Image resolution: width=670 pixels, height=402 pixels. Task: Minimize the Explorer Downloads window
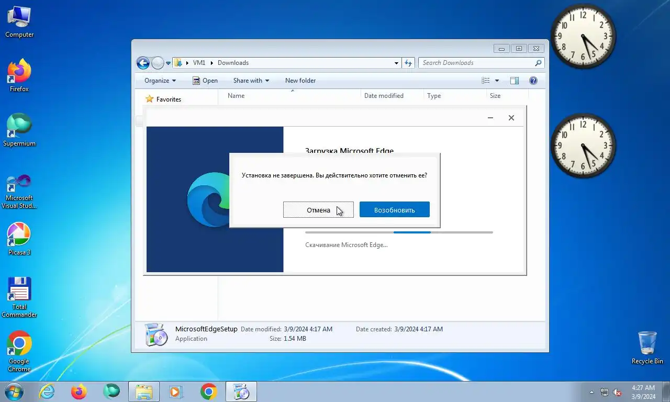point(502,49)
